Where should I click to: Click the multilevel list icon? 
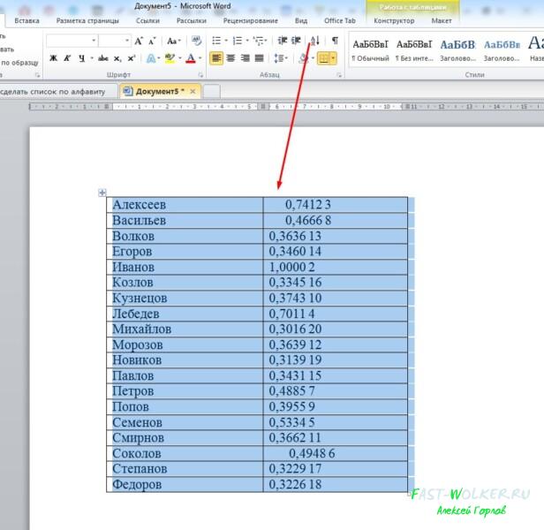pos(259,41)
